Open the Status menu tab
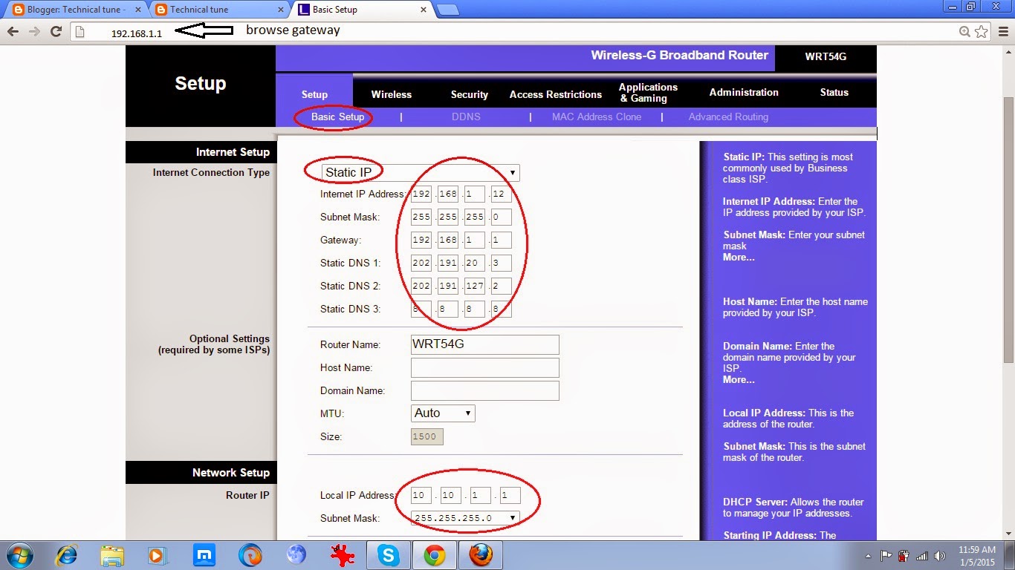Image resolution: width=1015 pixels, height=570 pixels. pos(834,92)
